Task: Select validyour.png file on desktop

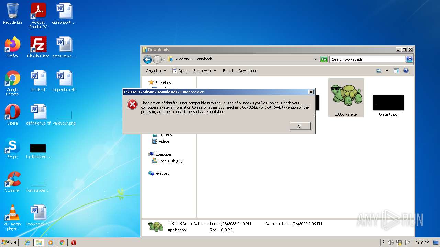Action: click(64, 117)
